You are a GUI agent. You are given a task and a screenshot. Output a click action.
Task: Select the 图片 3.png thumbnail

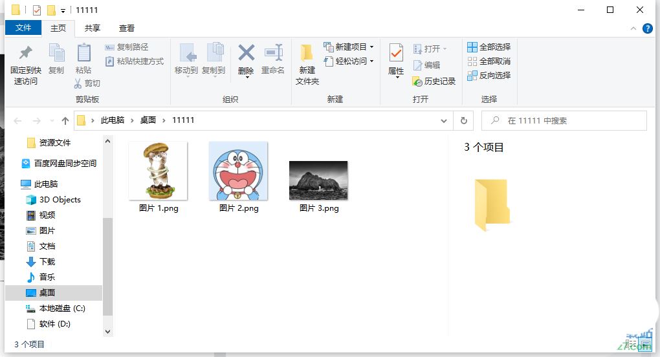click(318, 180)
